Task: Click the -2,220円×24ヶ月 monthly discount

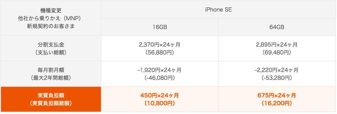Action: click(277, 70)
